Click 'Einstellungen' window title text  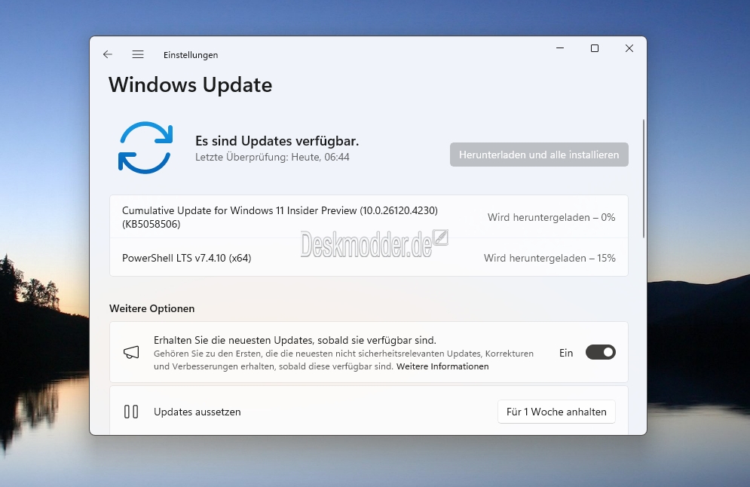[x=191, y=55]
